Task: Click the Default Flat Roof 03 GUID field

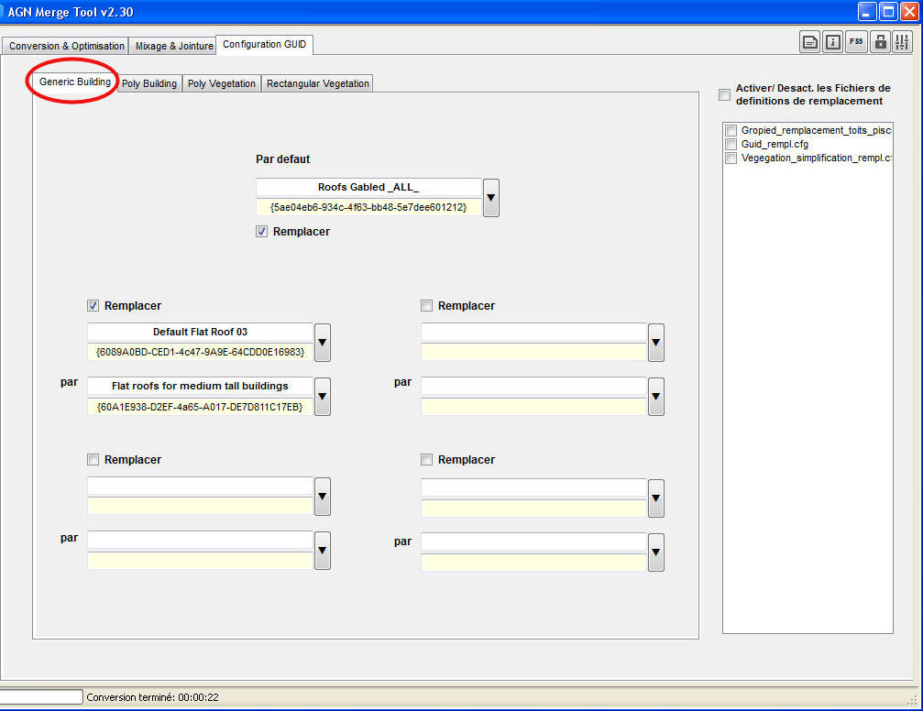Action: [200, 352]
